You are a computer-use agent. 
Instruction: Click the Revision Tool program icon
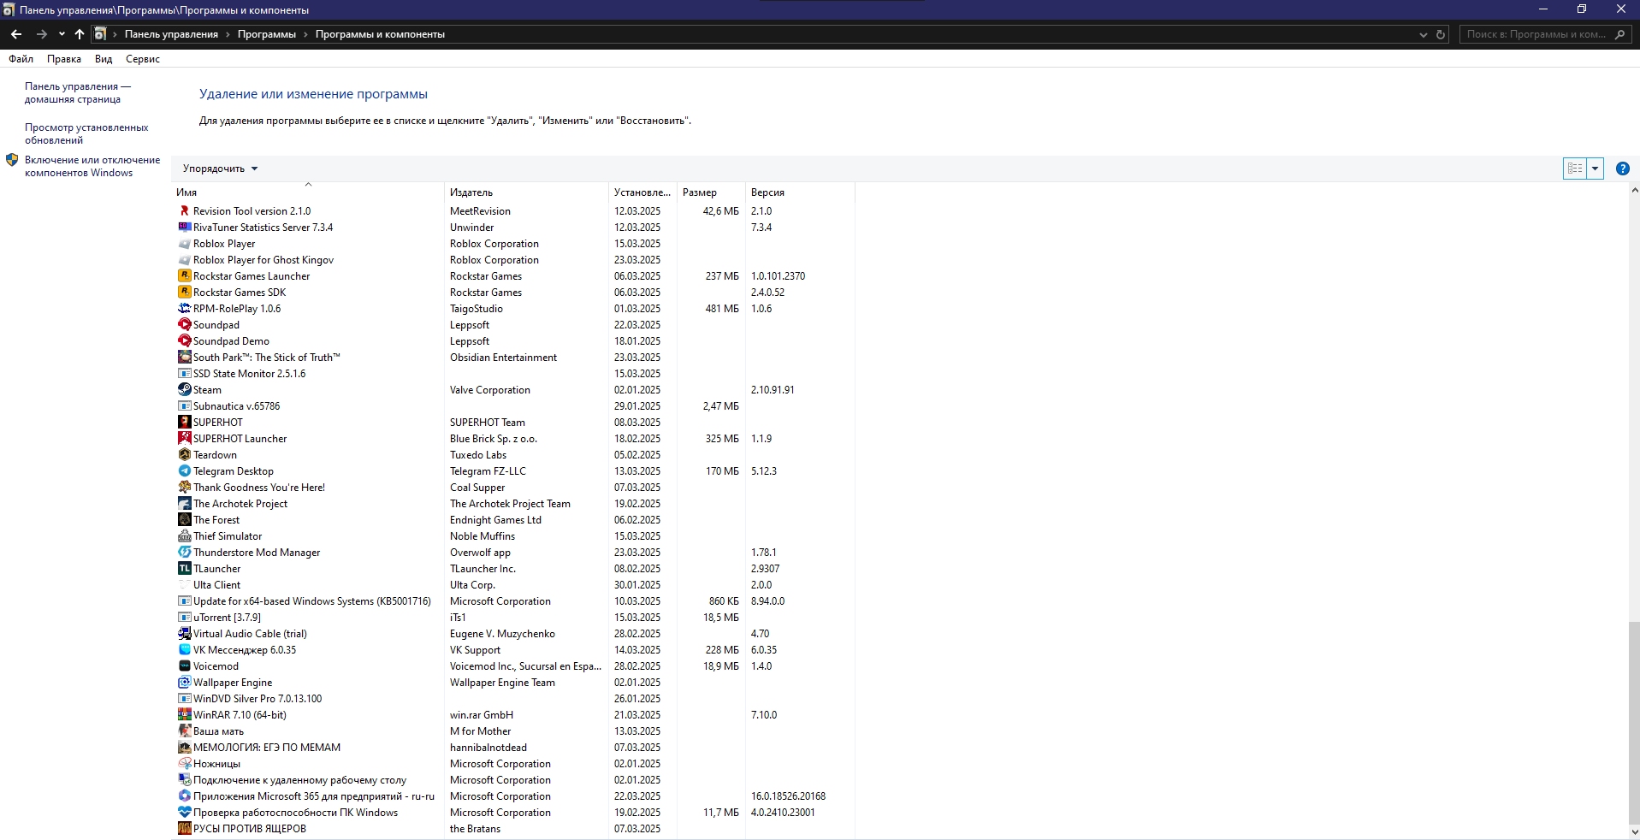pos(184,210)
